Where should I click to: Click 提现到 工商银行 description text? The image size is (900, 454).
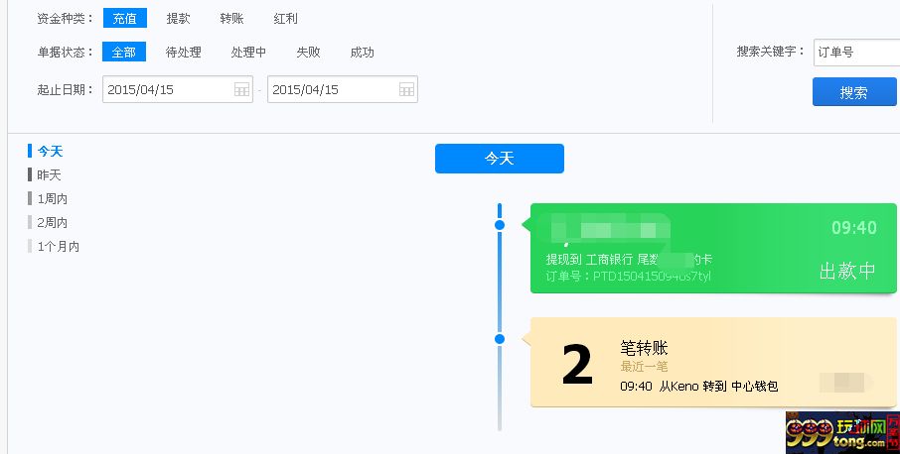[629, 260]
